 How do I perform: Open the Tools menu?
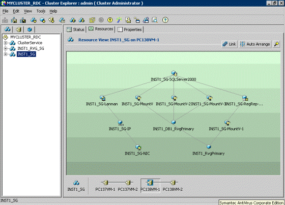click(x=41, y=11)
